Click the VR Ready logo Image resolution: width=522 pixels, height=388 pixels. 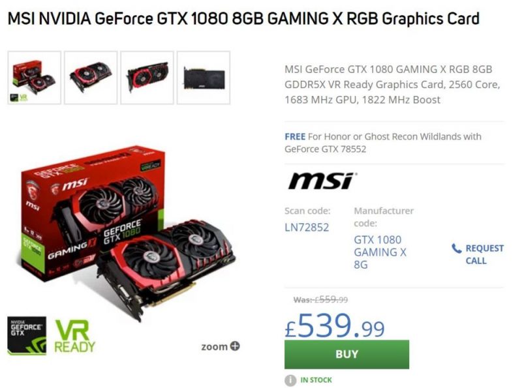[75, 336]
